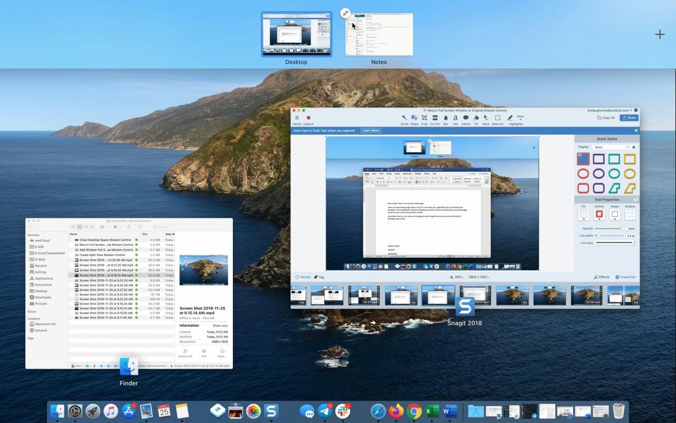Click Learn More in the Grab Text banner
This screenshot has width=676, height=423.
[370, 131]
